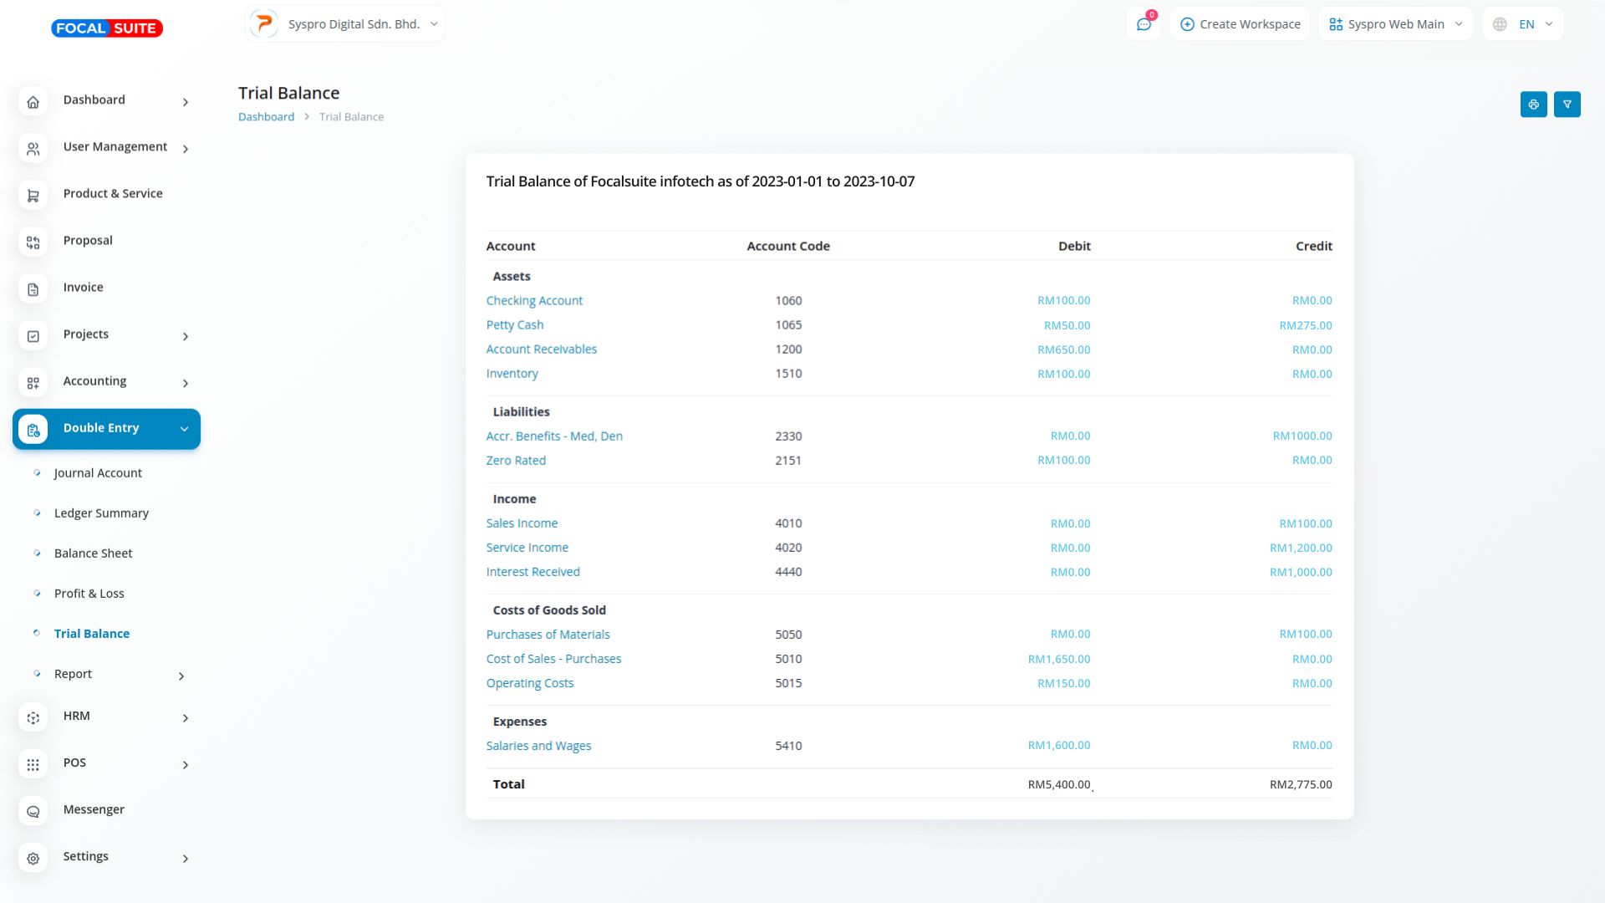Click the Proposal sidebar icon
This screenshot has width=1605, height=903.
[33, 242]
